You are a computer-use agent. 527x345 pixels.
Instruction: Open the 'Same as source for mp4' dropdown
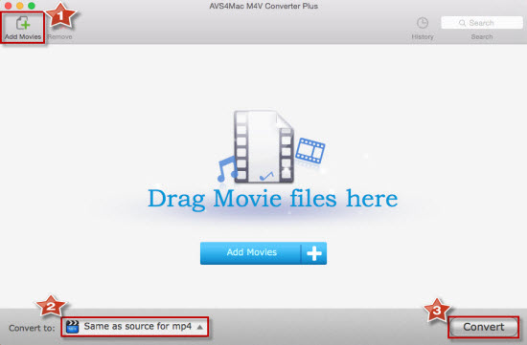tap(135, 327)
